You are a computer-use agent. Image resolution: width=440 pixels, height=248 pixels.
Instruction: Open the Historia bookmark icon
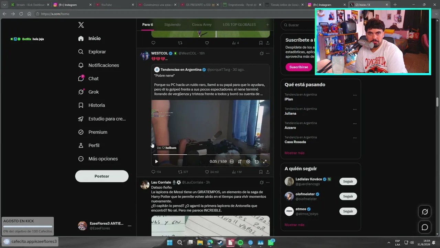pos(81,105)
